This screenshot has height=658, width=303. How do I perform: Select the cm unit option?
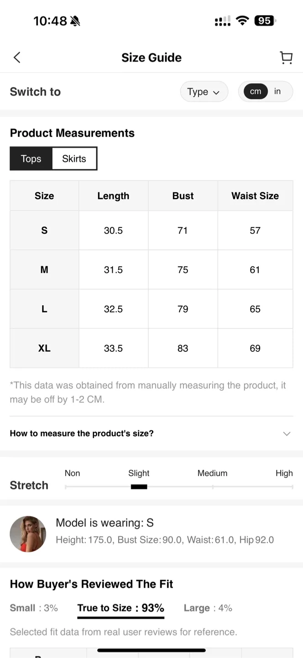tap(255, 91)
